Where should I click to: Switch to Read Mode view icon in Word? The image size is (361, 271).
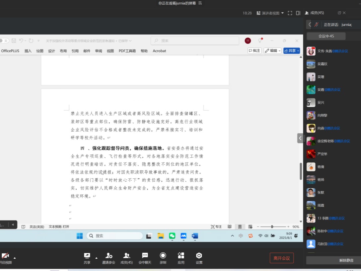point(230,227)
